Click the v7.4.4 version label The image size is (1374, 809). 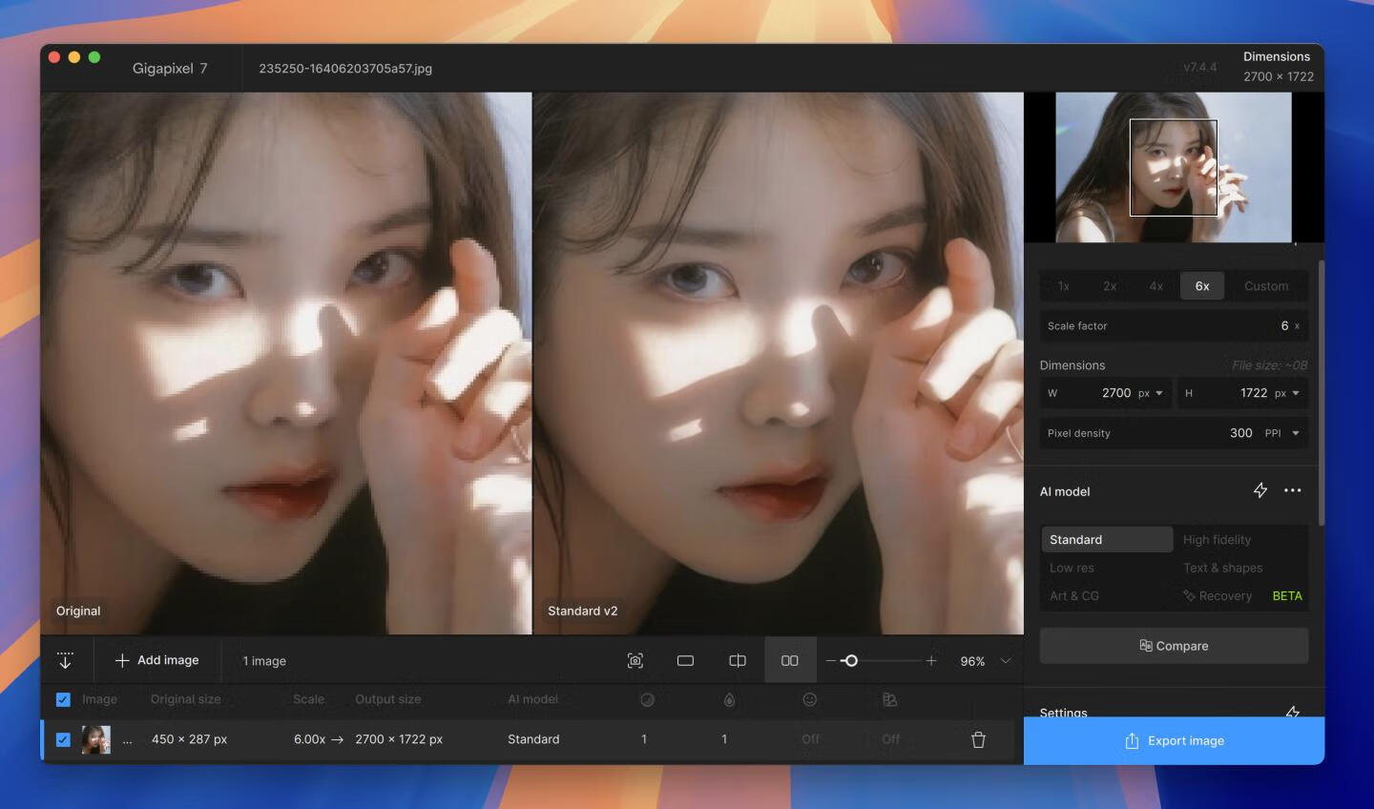(x=1199, y=67)
